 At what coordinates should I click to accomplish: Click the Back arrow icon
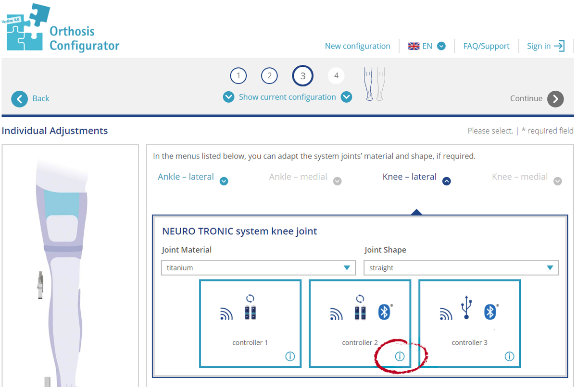pos(19,98)
